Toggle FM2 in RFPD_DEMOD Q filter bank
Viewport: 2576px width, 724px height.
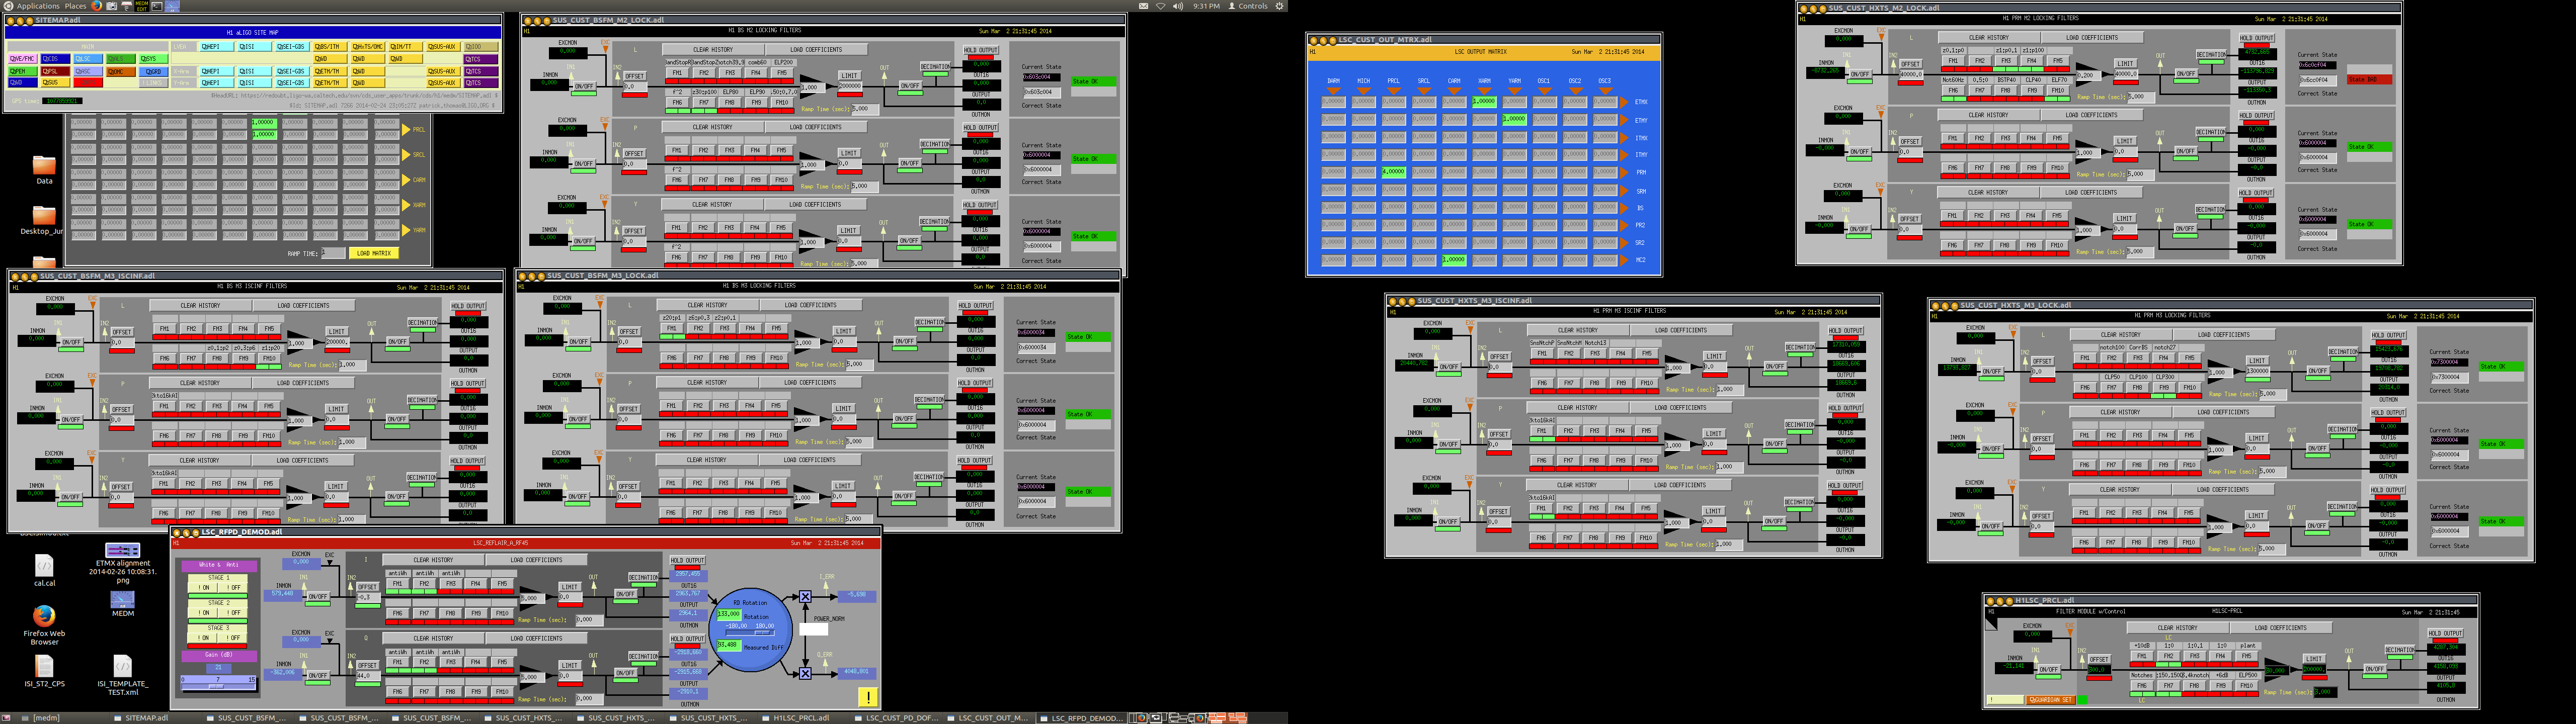tap(425, 662)
